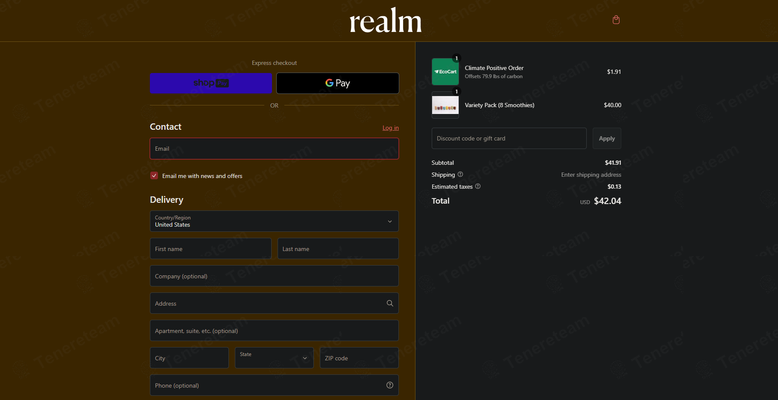
Task: Focus the ZIP code field
Action: [359, 358]
